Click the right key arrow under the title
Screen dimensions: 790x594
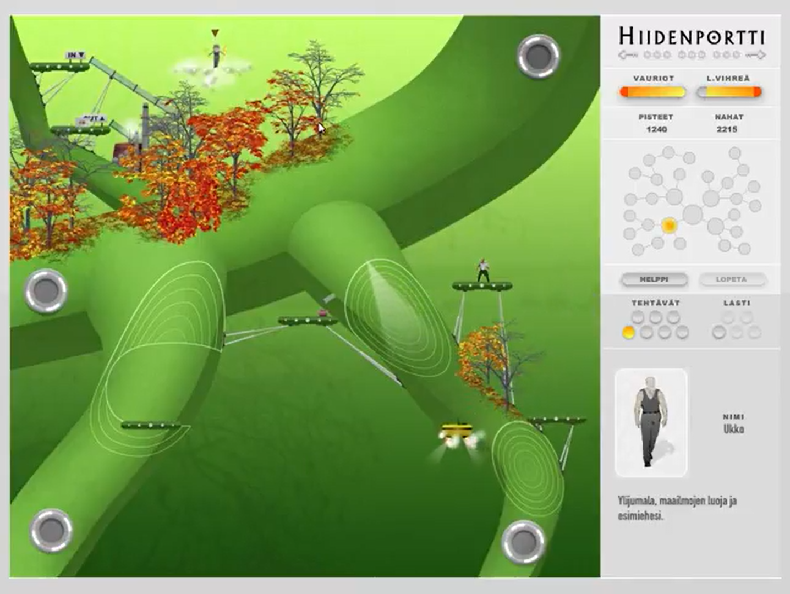[x=756, y=55]
